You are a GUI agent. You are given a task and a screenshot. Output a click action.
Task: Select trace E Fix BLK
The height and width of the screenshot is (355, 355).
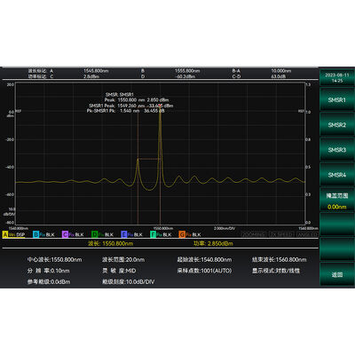coord(131,234)
